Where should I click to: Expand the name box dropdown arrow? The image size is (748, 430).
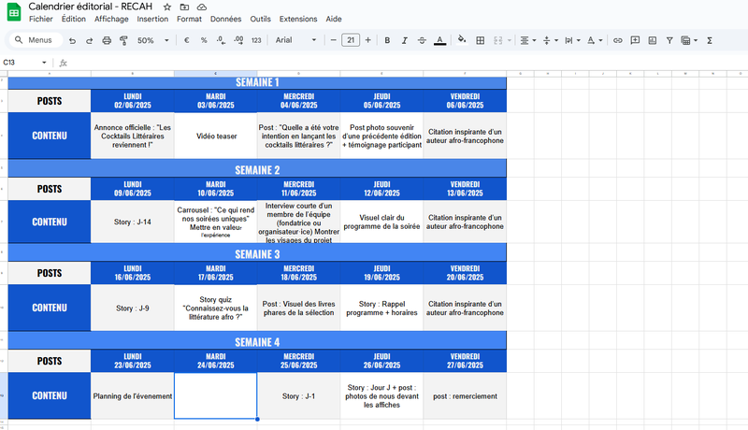click(x=44, y=63)
